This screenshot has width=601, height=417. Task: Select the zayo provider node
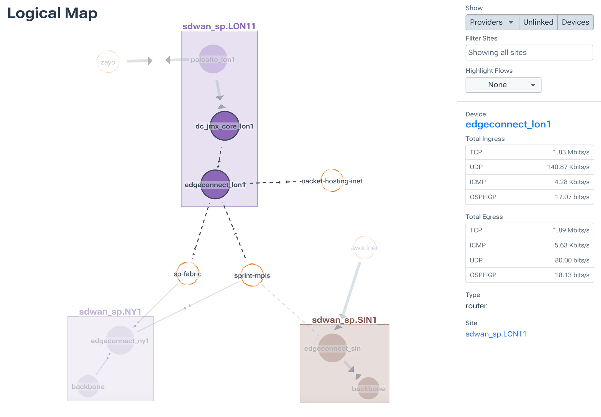108,61
